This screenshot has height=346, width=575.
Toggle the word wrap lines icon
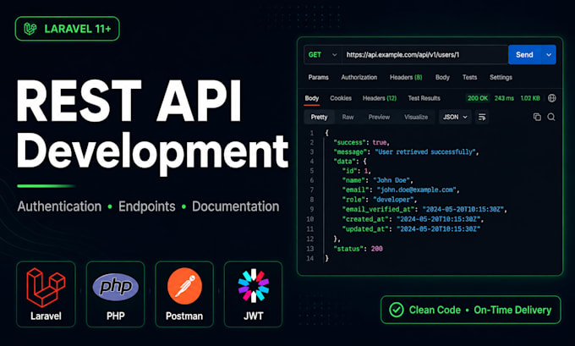coord(482,117)
